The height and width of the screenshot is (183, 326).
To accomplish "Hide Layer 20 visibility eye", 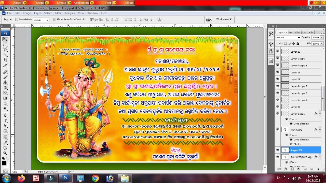I will point(278,52).
